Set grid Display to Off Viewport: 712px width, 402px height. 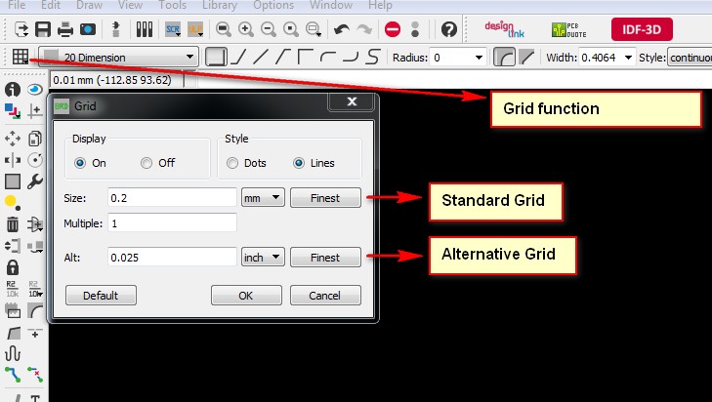click(x=147, y=163)
